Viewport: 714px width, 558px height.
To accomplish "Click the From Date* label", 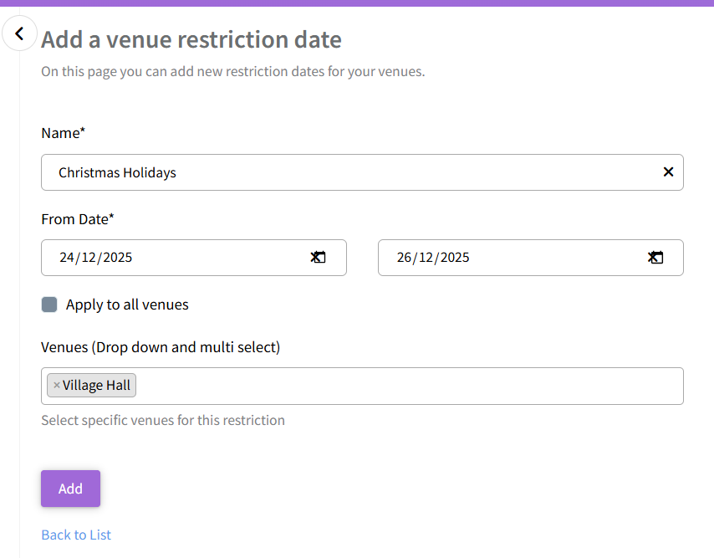I will tap(78, 219).
